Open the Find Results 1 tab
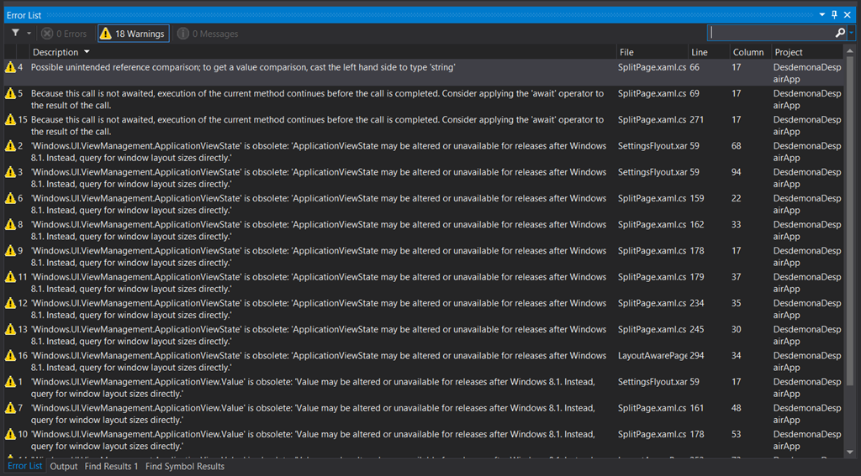The image size is (861, 476). (111, 466)
